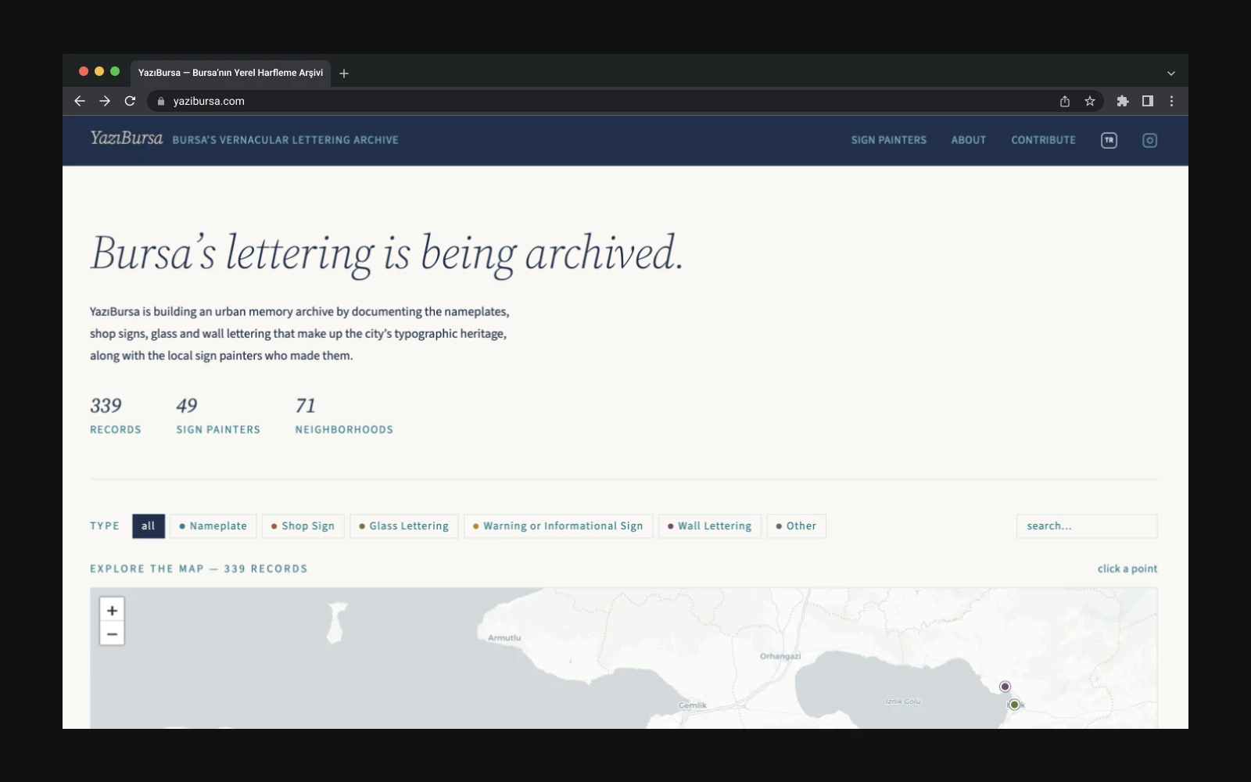Click the headline 'Bursa's lettering is being archived.'
The image size is (1251, 782).
point(387,253)
